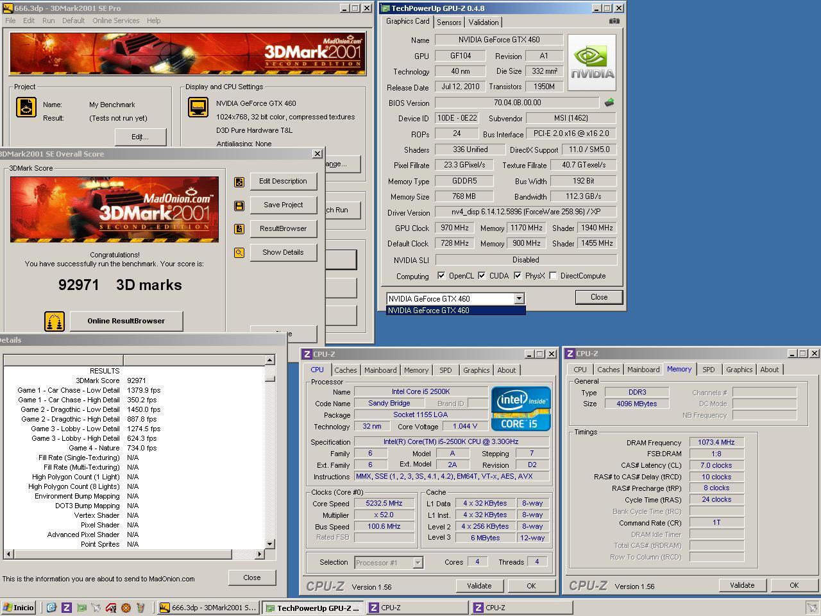The image size is (821, 616).
Task: Click the DRAM Frequency 1073.4 MHz value
Action: [716, 442]
